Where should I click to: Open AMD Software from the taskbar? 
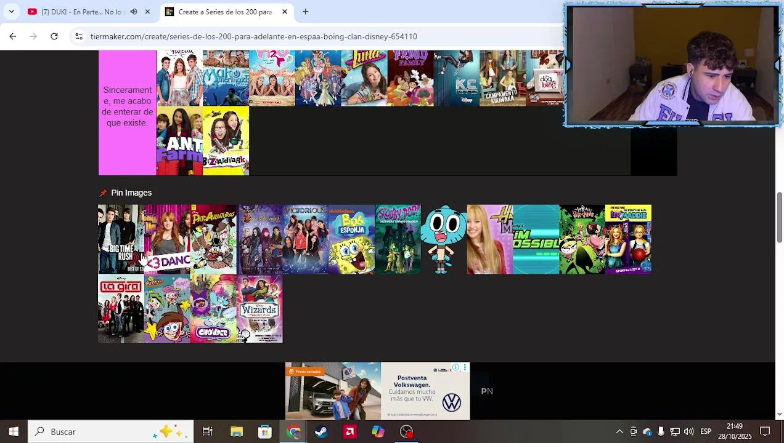(350, 431)
